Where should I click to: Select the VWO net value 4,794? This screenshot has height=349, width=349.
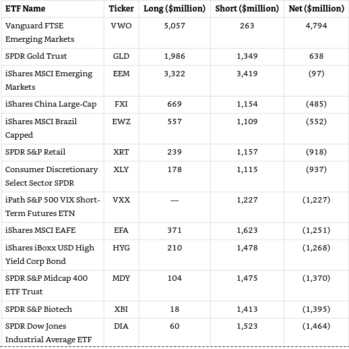(316, 26)
